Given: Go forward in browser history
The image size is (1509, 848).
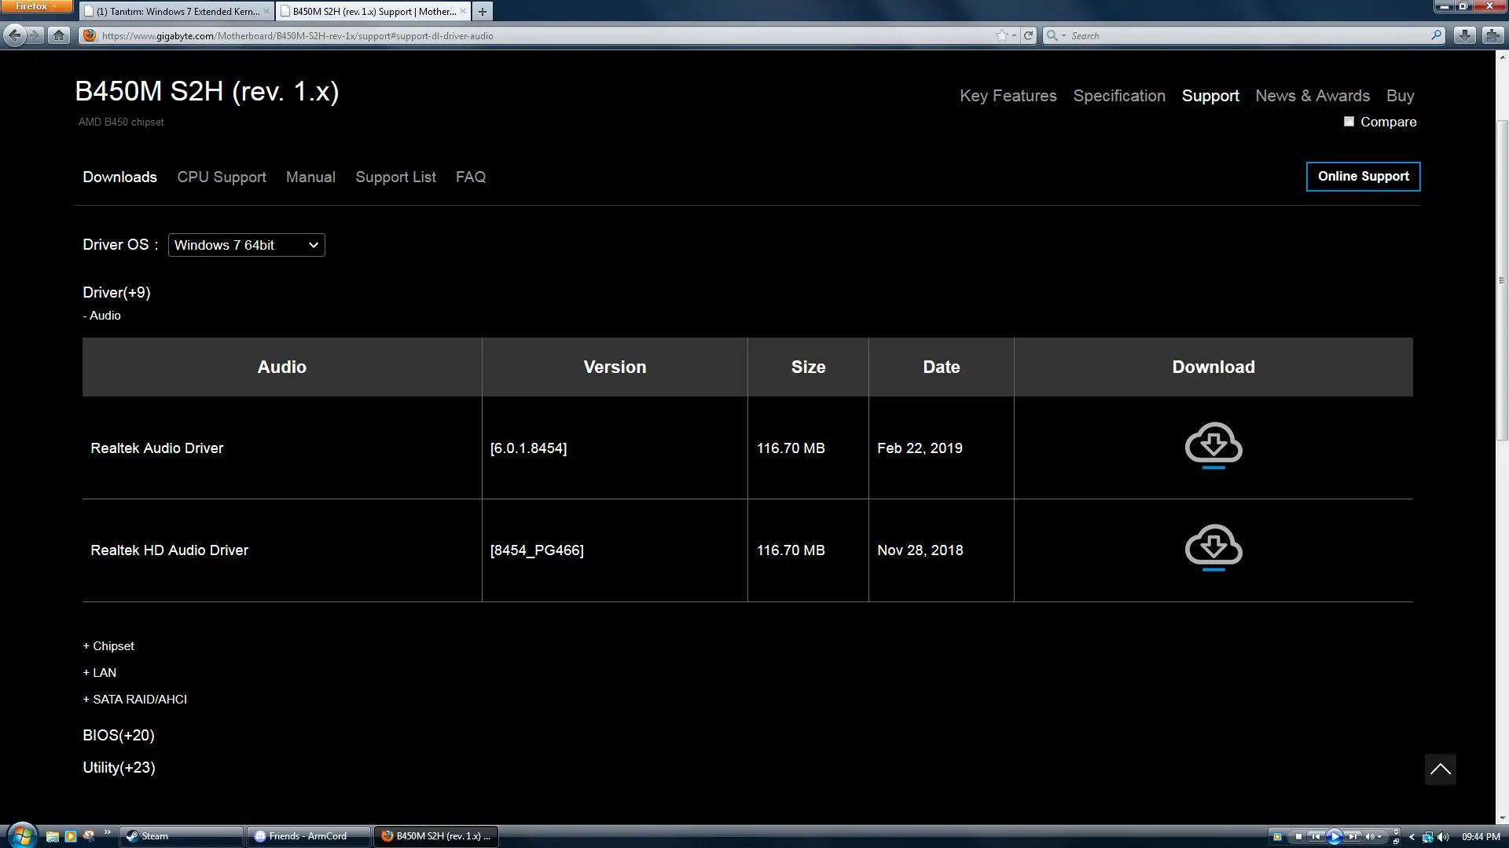Looking at the screenshot, I should click(35, 35).
